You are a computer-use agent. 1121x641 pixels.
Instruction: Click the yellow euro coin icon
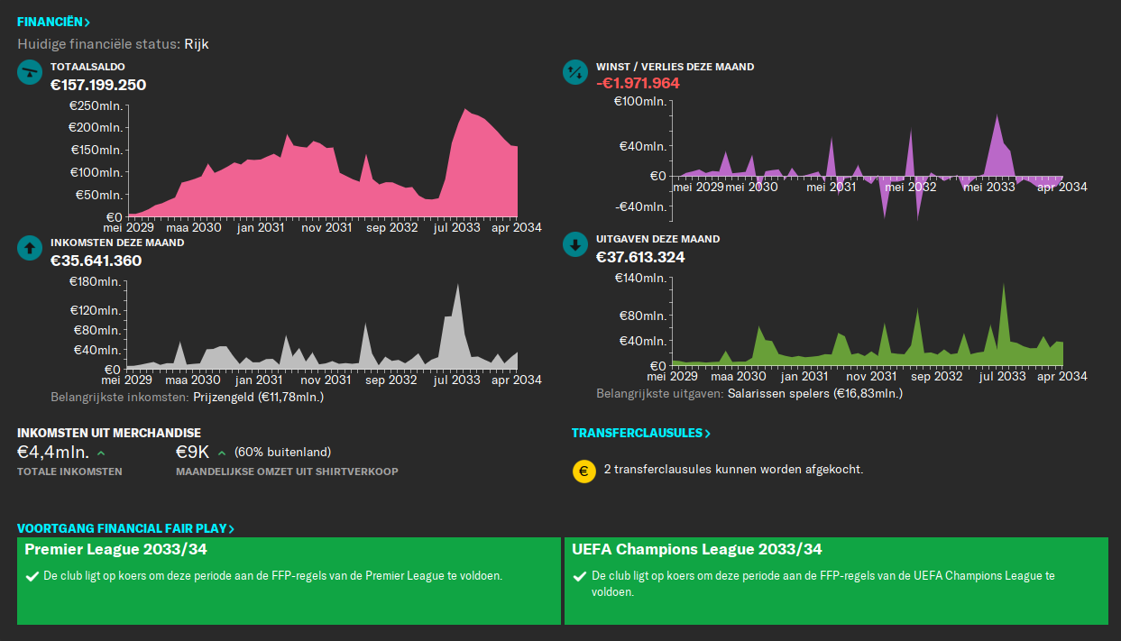coord(583,471)
